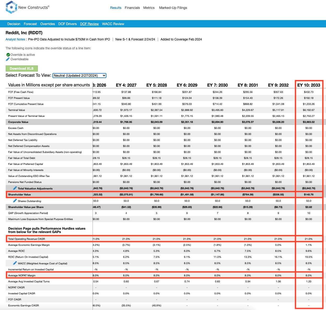Click Shareholder Value $140.76 for 2033
The image size is (326, 310).
(309, 195)
